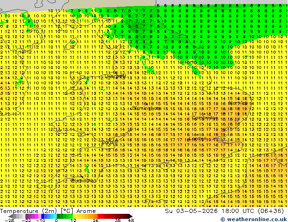Click the Cardiff city label

109,142
